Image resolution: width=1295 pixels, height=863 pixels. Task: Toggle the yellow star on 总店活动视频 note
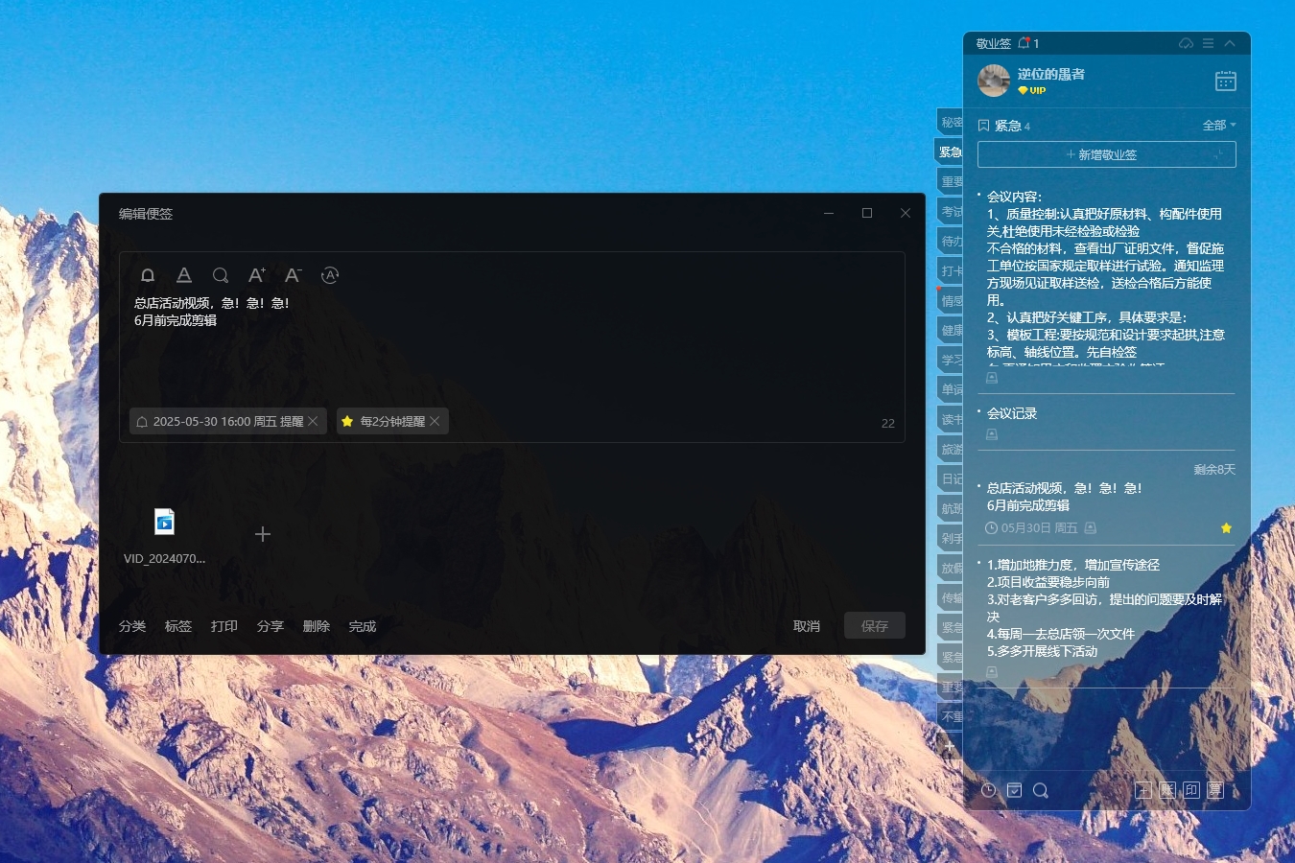pyautogui.click(x=1226, y=528)
